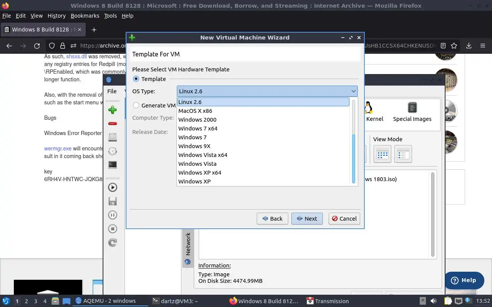The image size is (492, 307).
Task: Click the floppy save VM state icon
Action: click(112, 201)
